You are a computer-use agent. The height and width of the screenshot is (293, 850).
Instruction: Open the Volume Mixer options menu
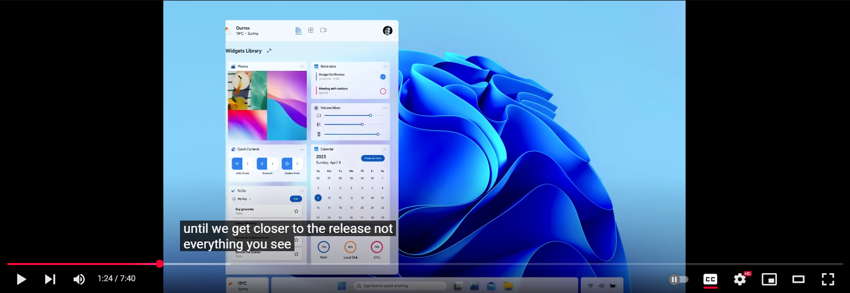(385, 108)
